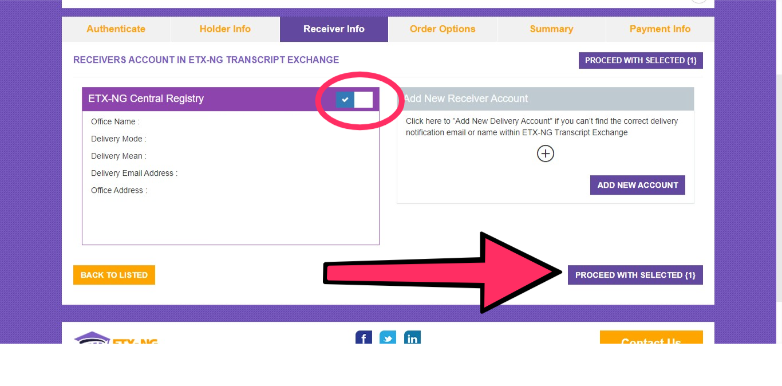Open the LinkedIn icon in the footer

412,338
